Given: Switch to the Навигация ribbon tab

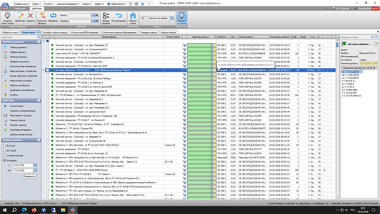Looking at the screenshot, I should pos(20,8).
